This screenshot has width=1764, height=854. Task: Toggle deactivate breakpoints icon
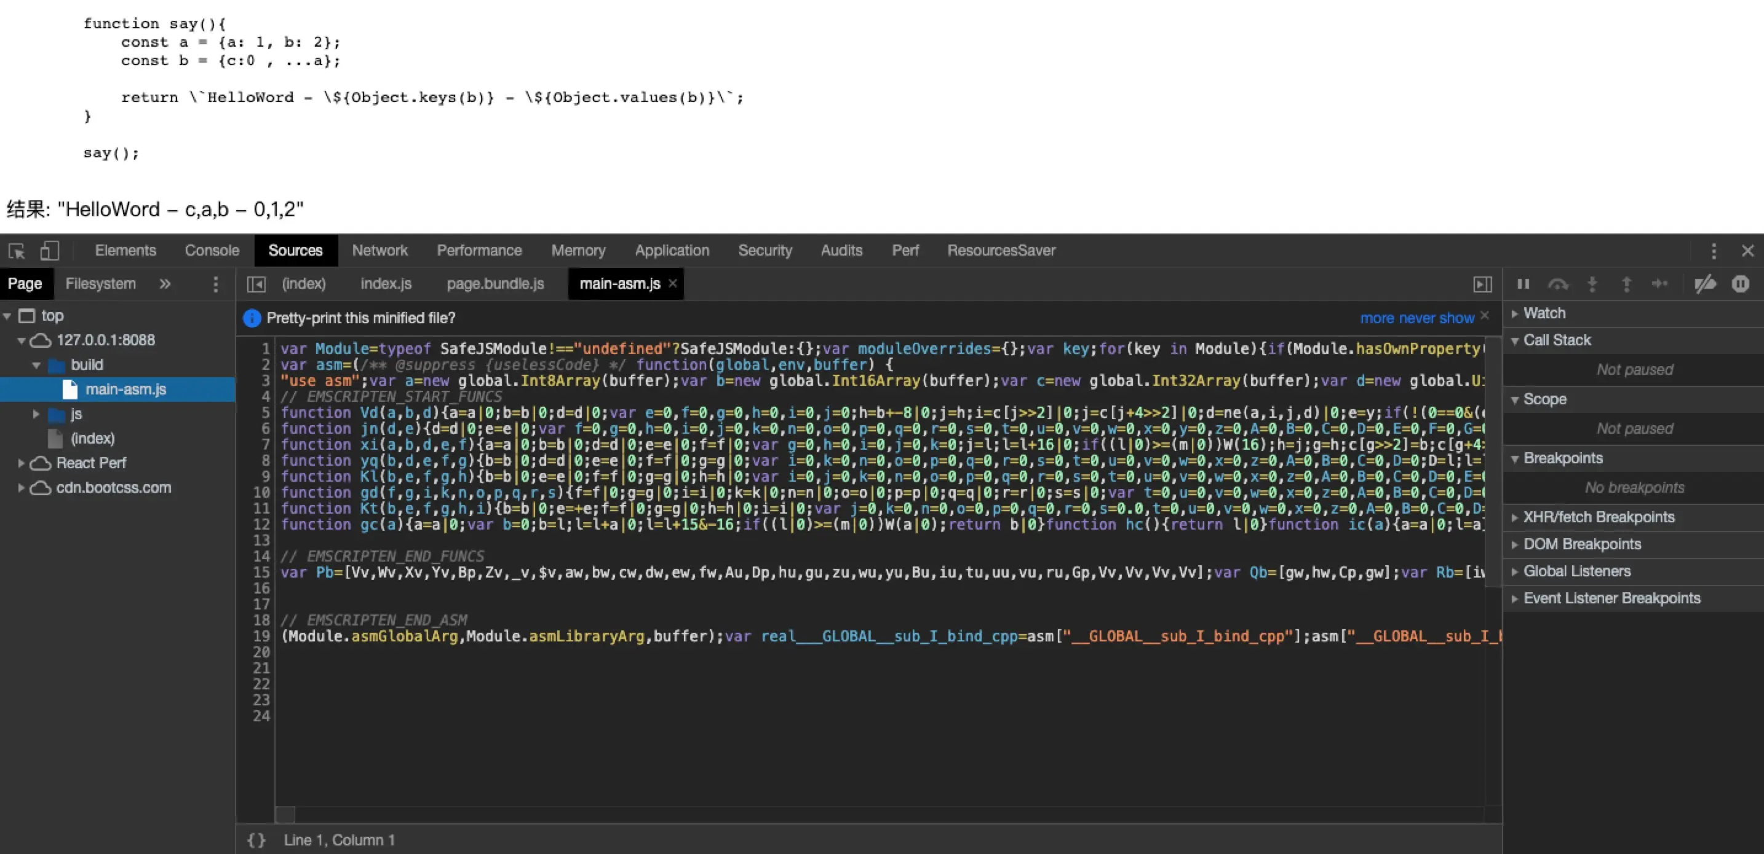pos(1705,284)
